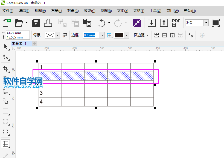Click the zoom field showing 54%
The width and height of the screenshot is (224, 158).
(x=194, y=23)
